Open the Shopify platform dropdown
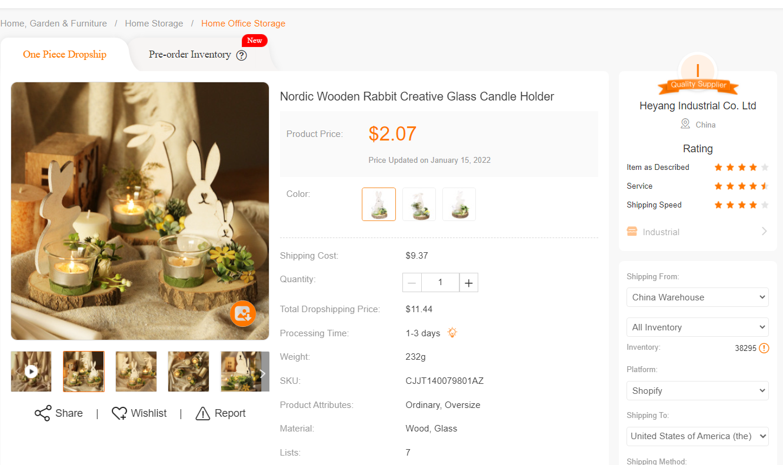 pos(698,391)
